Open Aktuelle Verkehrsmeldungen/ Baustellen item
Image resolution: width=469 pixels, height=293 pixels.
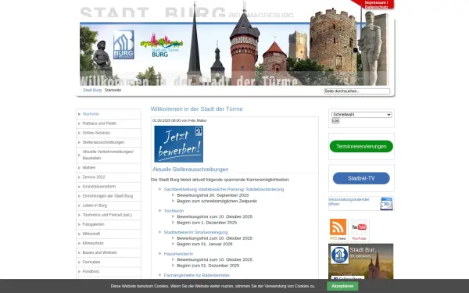(x=109, y=155)
